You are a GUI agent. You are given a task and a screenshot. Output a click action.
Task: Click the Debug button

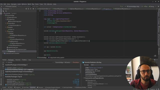click(x=151, y=6)
